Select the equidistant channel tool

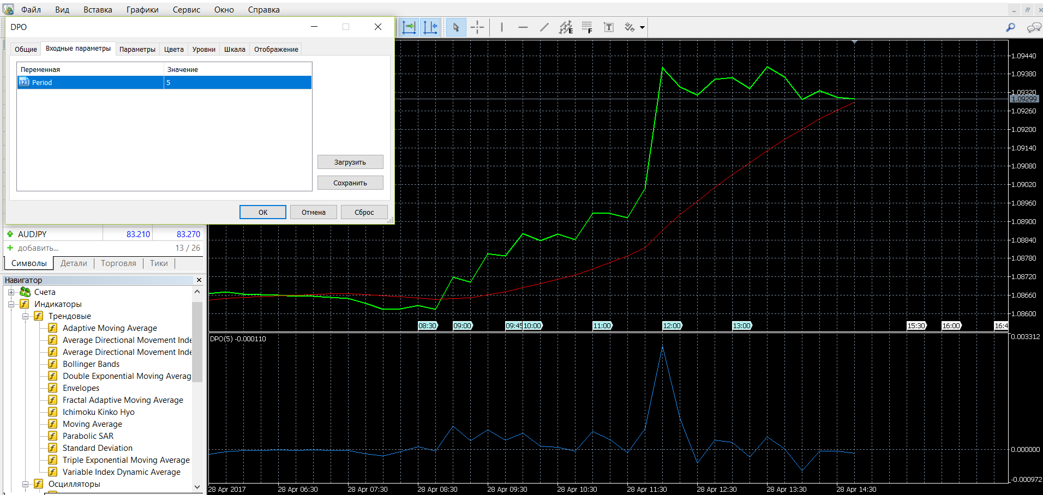pyautogui.click(x=566, y=27)
